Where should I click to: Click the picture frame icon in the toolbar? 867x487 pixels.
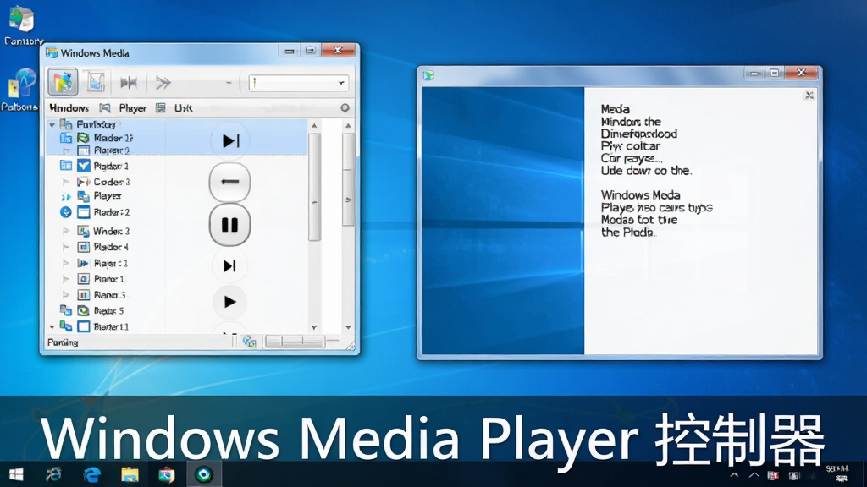click(96, 82)
